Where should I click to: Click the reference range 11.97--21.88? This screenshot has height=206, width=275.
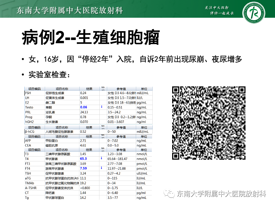pyautogui.click(x=117, y=169)
